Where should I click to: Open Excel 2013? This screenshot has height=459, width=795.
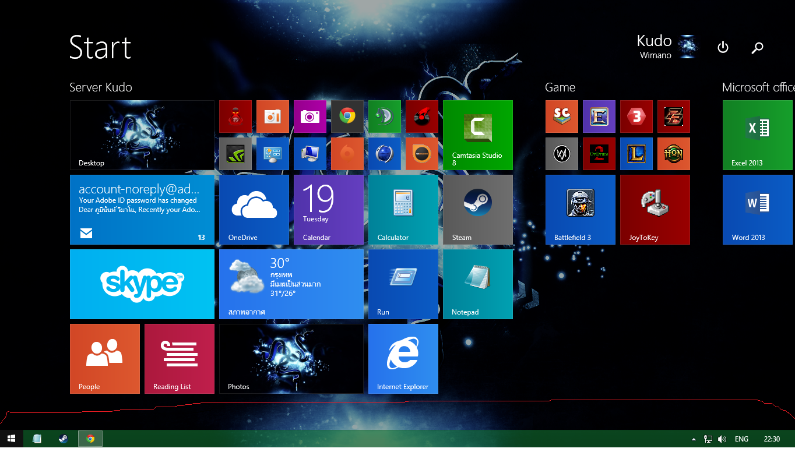tap(758, 135)
